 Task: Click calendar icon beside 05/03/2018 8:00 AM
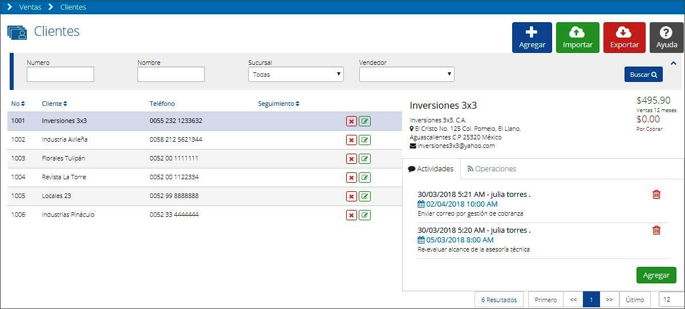click(421, 240)
